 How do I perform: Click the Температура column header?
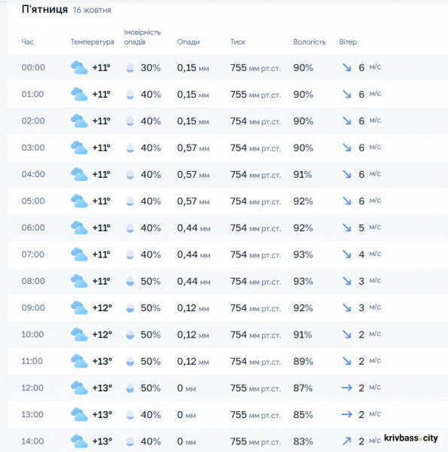point(93,42)
